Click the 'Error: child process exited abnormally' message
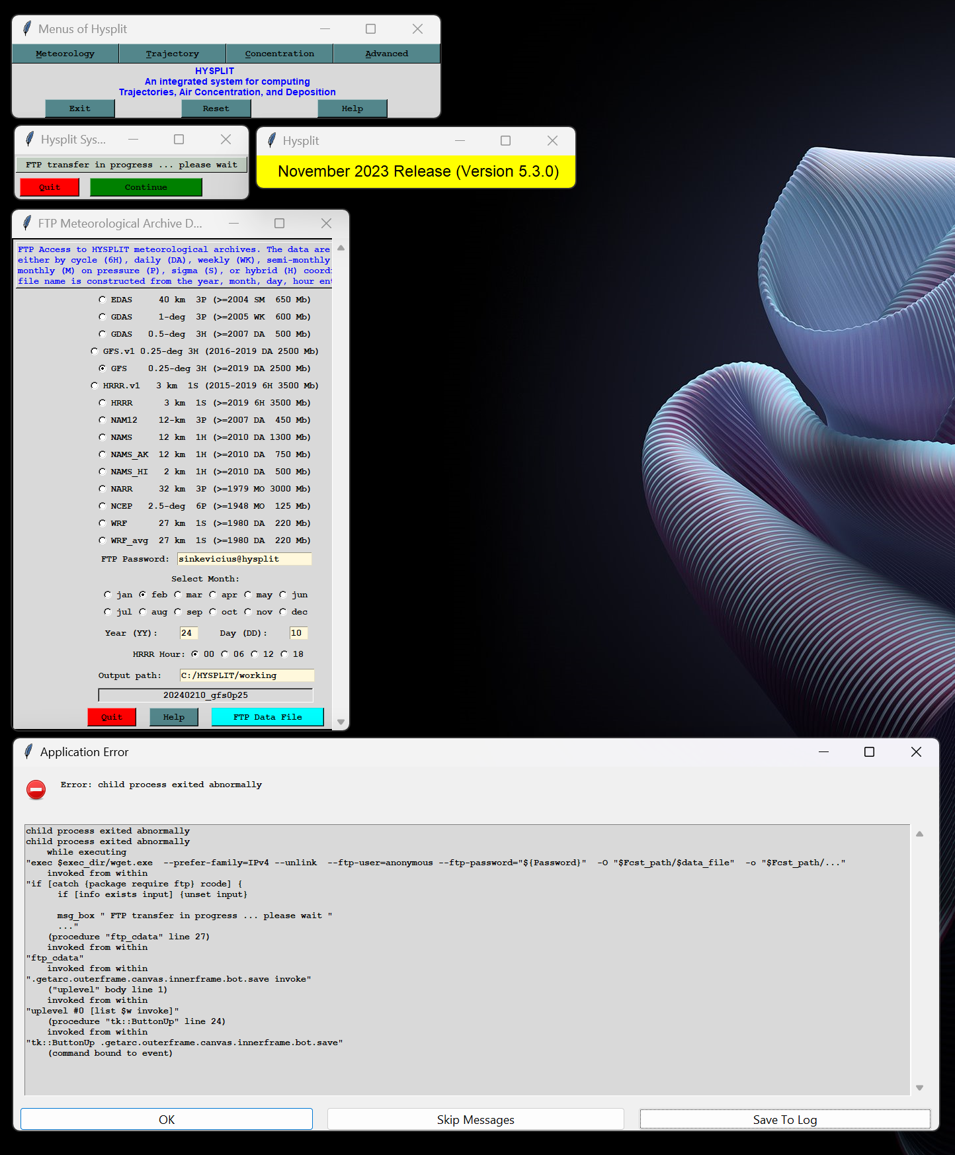955x1155 pixels. click(x=161, y=785)
